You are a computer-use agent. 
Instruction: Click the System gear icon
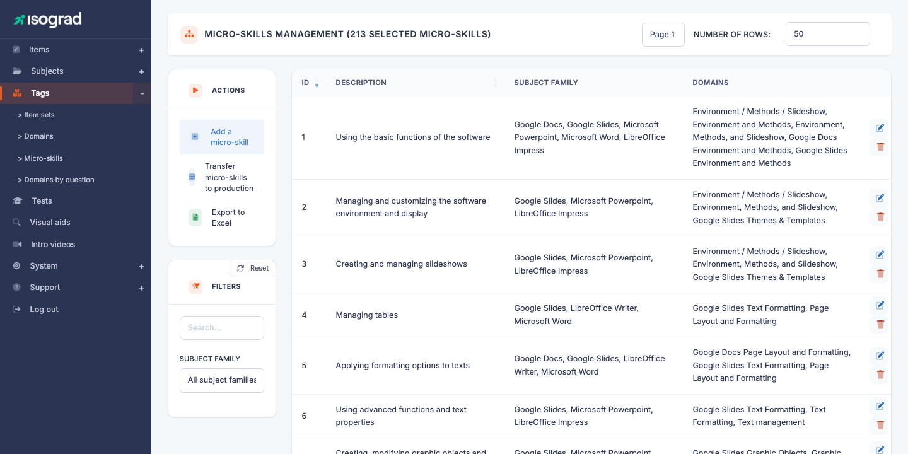point(17,266)
